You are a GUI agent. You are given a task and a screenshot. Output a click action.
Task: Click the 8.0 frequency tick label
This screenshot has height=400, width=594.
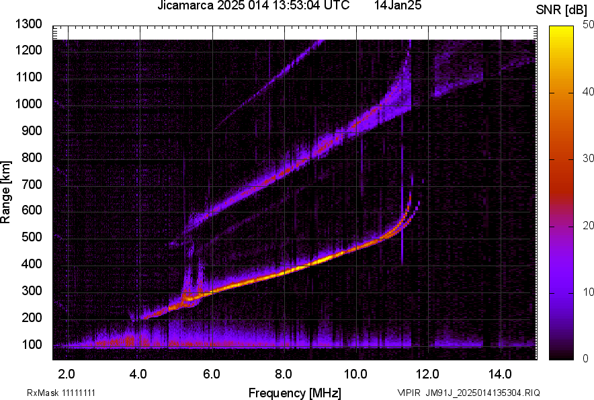tap(284, 374)
